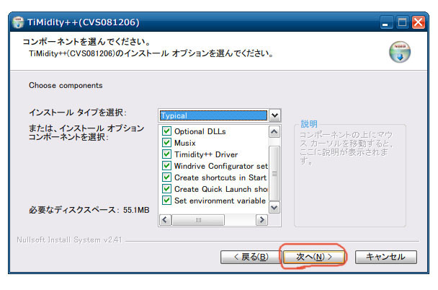Click the horizontal scroll left arrow
The height and width of the screenshot is (290, 438).
[165, 220]
